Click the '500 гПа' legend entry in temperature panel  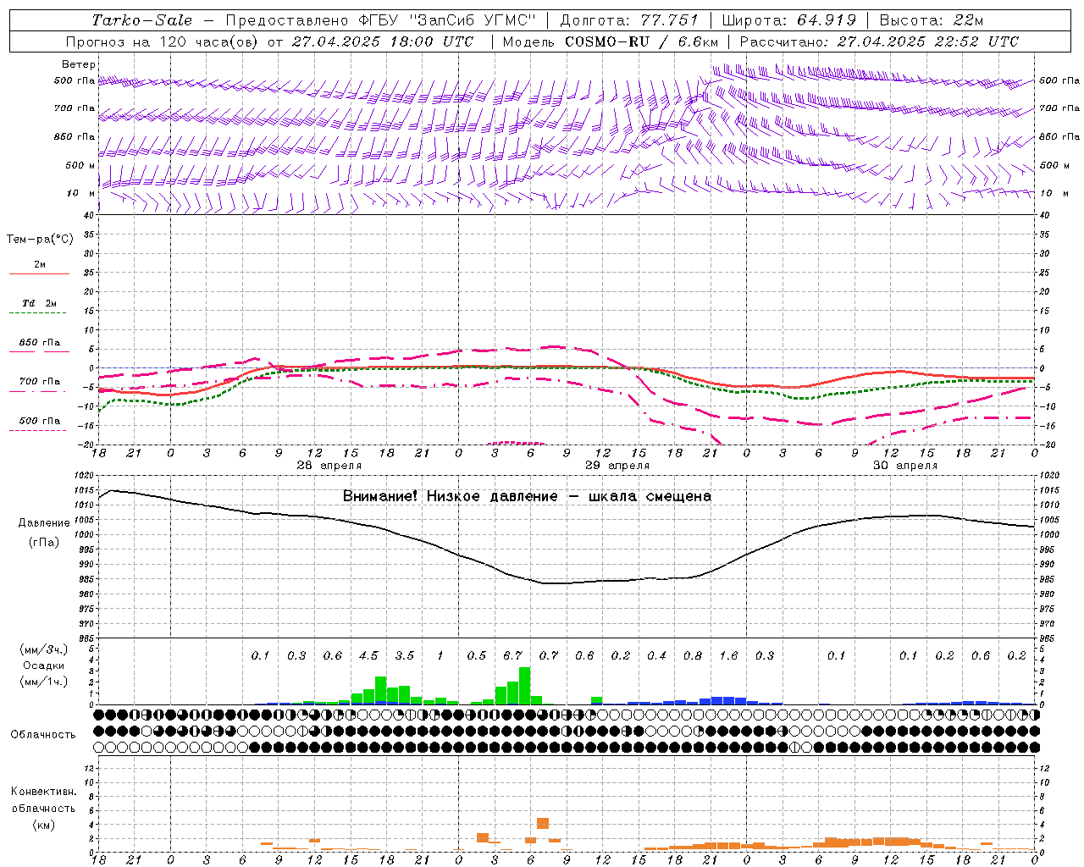40,421
